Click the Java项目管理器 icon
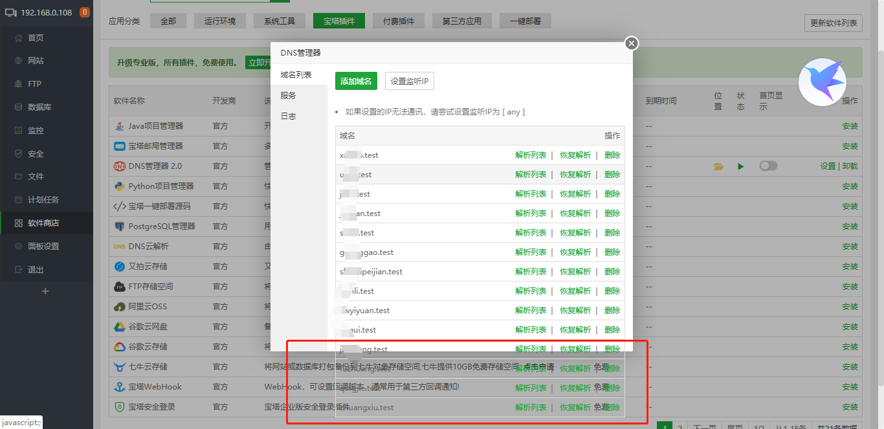 119,126
